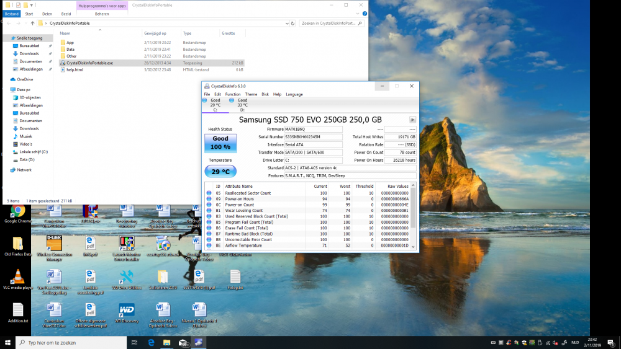Click the Explorer search box

click(329, 23)
